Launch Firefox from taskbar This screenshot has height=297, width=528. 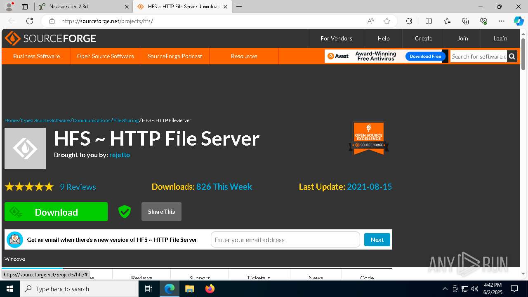[210, 289]
